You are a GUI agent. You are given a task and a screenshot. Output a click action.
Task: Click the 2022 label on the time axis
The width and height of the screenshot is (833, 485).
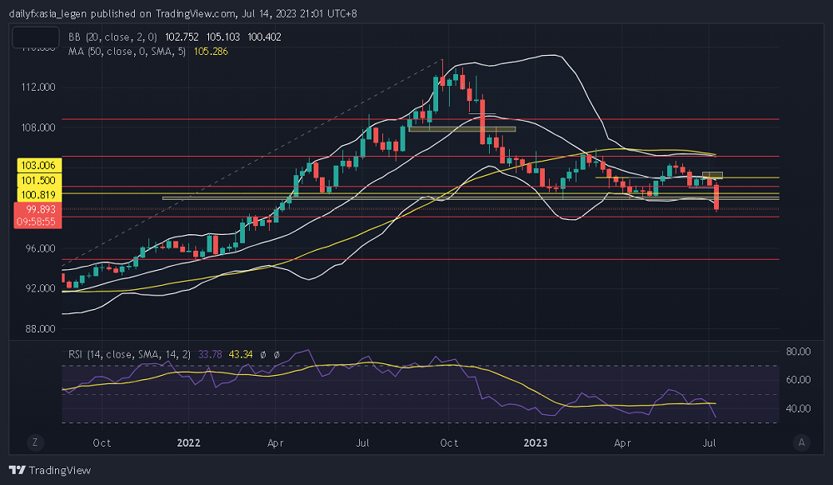click(189, 443)
